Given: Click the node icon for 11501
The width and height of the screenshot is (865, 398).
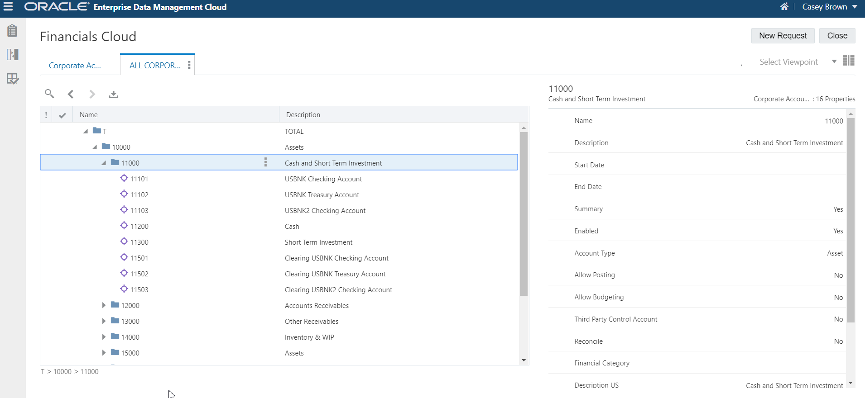Looking at the screenshot, I should (124, 257).
